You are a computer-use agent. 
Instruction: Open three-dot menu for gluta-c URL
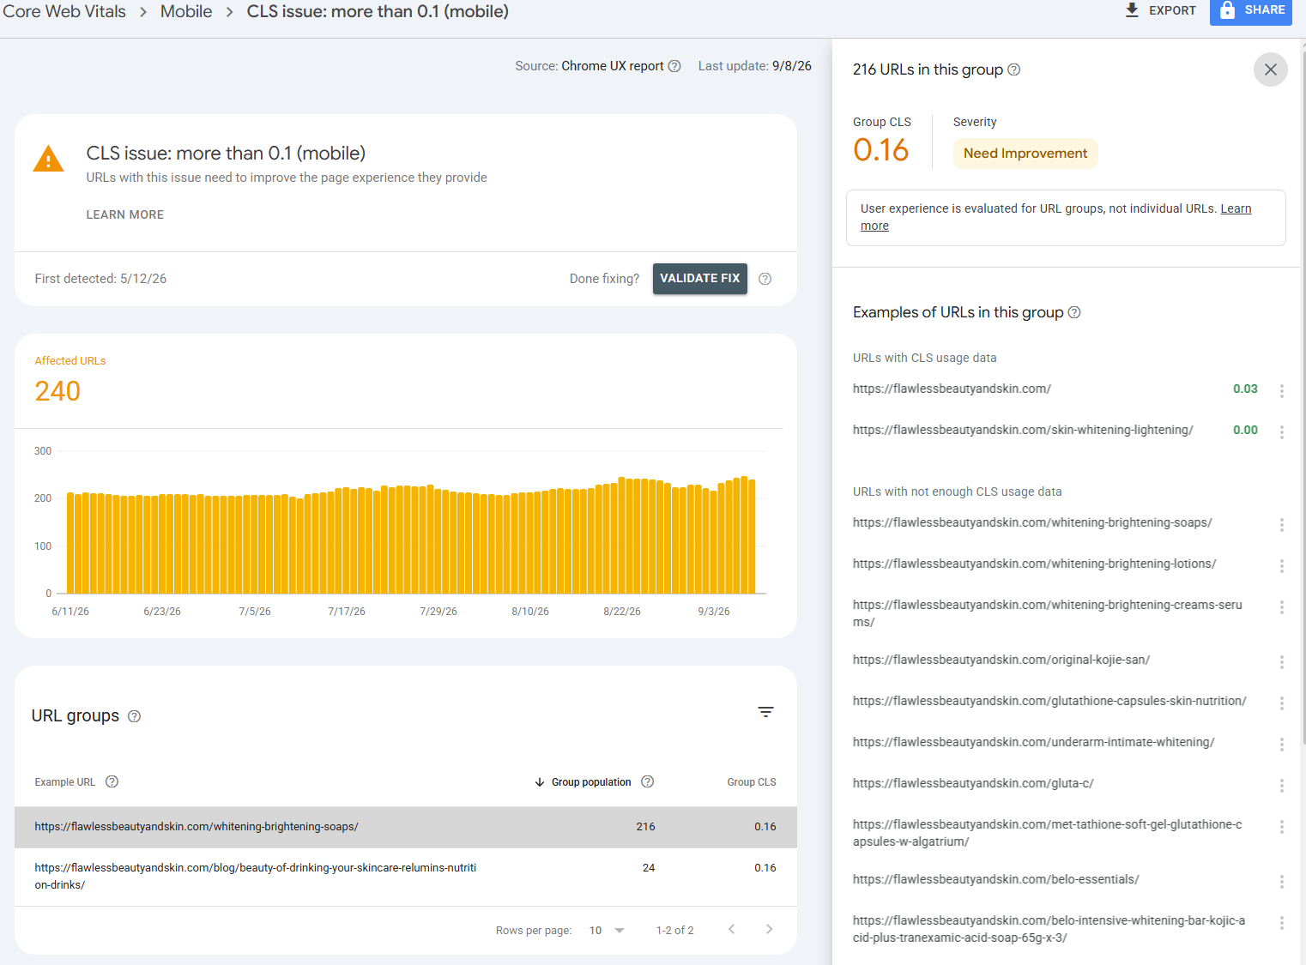pos(1281,785)
